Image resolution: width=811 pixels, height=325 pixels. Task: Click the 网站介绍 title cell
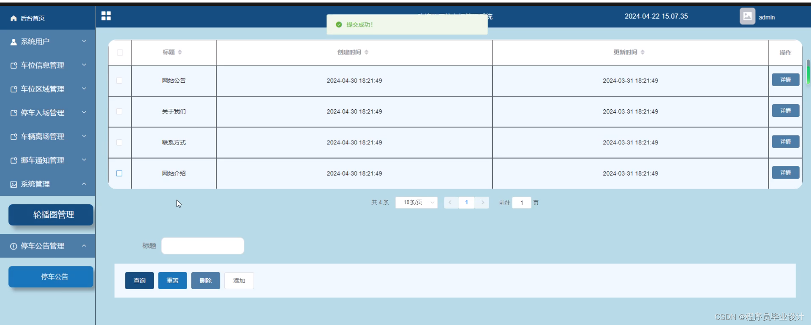click(174, 173)
